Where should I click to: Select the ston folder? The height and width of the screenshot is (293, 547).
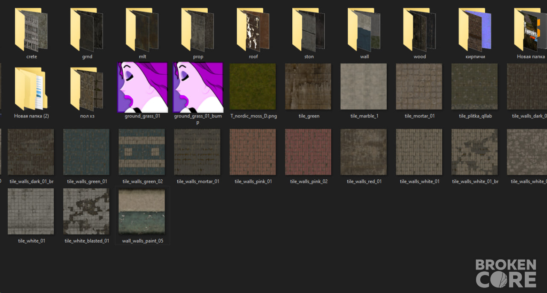309,30
